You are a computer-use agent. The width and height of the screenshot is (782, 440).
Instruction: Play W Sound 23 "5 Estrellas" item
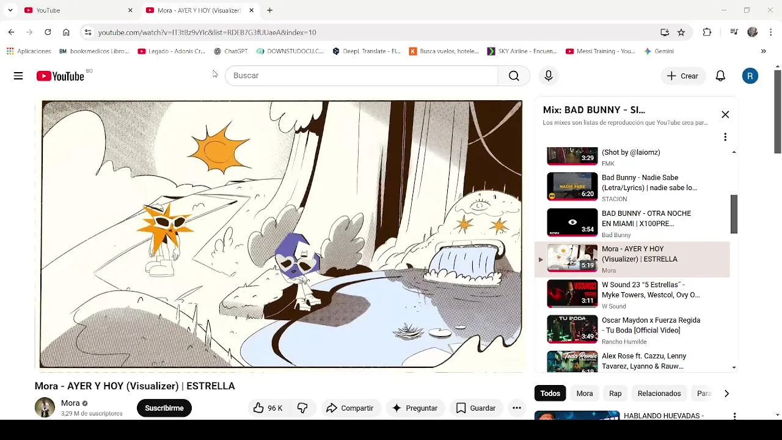pos(632,295)
